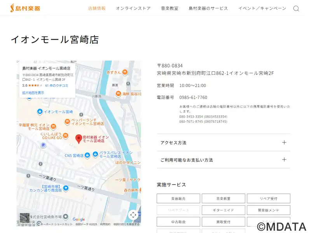Expand the アクセス方法 section
This screenshot has height=233, width=311.
click(x=223, y=143)
